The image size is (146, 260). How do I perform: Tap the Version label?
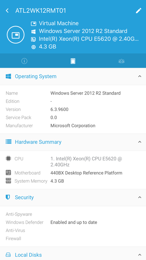(x=13, y=109)
